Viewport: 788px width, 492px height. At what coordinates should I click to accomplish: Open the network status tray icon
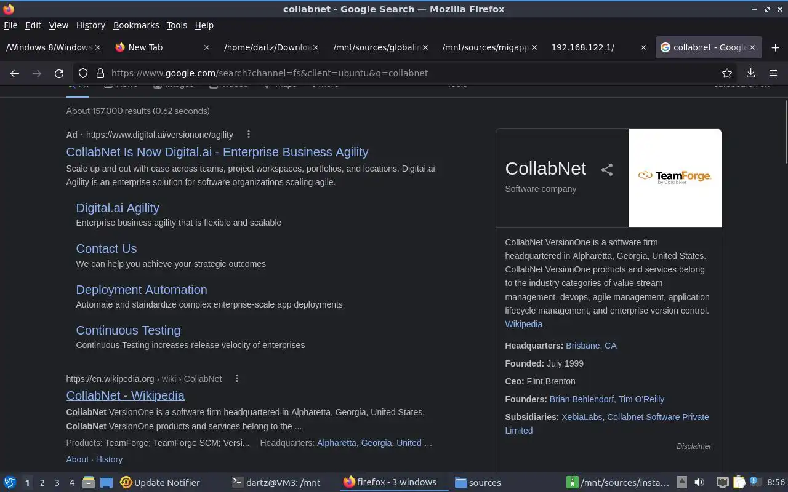722,483
